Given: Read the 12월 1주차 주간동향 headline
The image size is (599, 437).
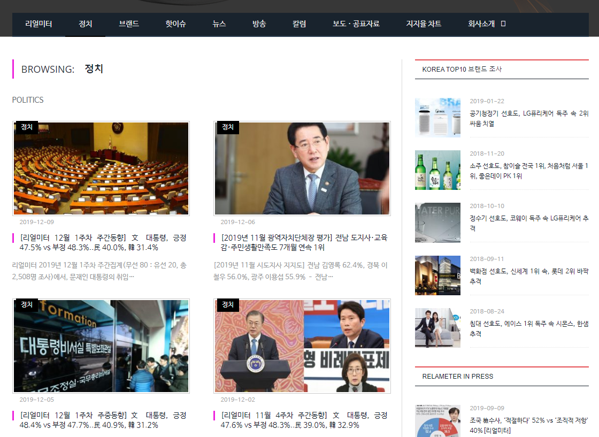Looking at the screenshot, I should tap(103, 242).
